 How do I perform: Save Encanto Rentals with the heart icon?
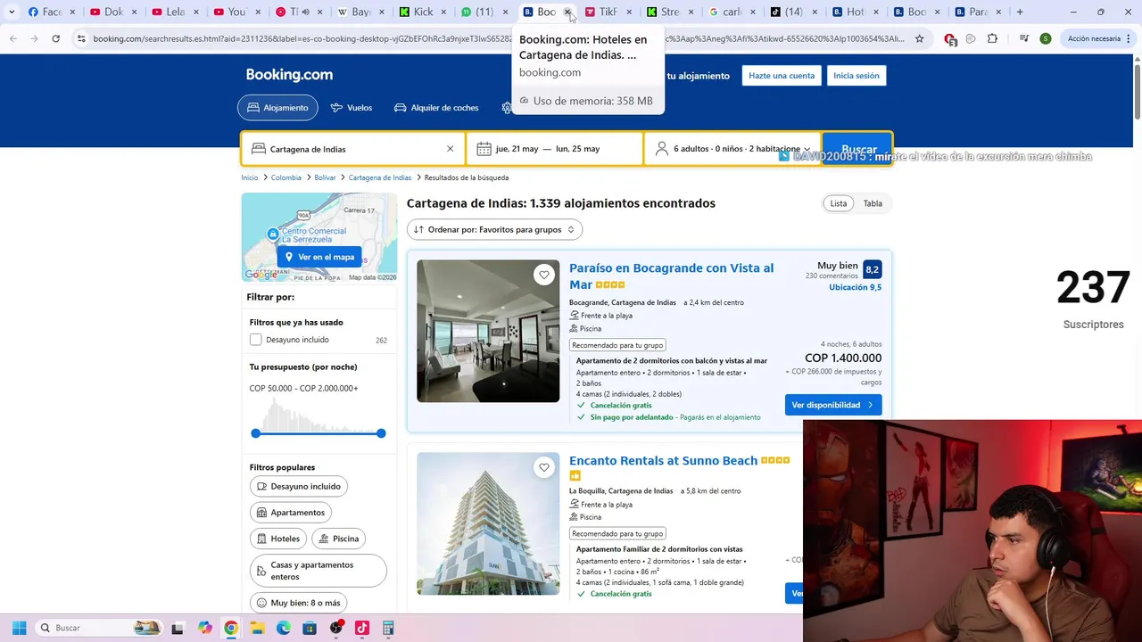(x=544, y=467)
